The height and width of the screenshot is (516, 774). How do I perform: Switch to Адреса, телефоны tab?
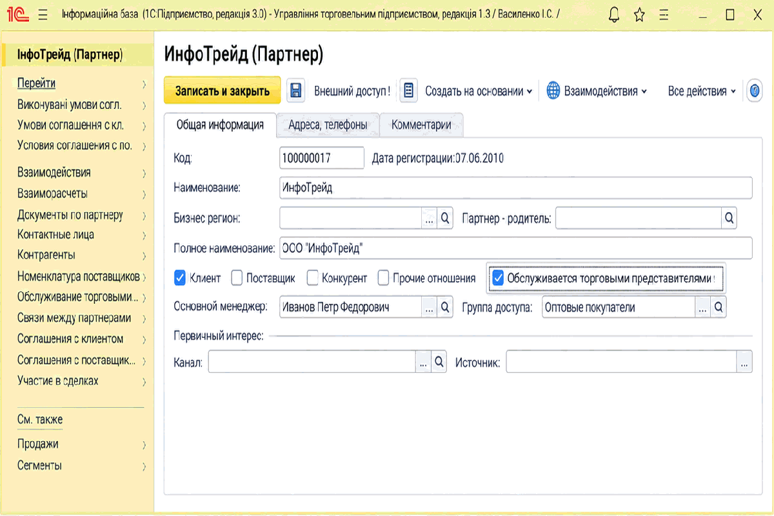pyautogui.click(x=328, y=125)
